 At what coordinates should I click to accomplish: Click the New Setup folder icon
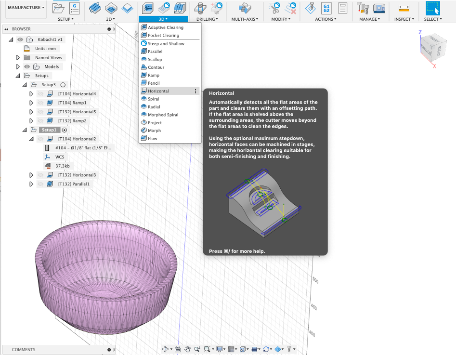pos(58,8)
